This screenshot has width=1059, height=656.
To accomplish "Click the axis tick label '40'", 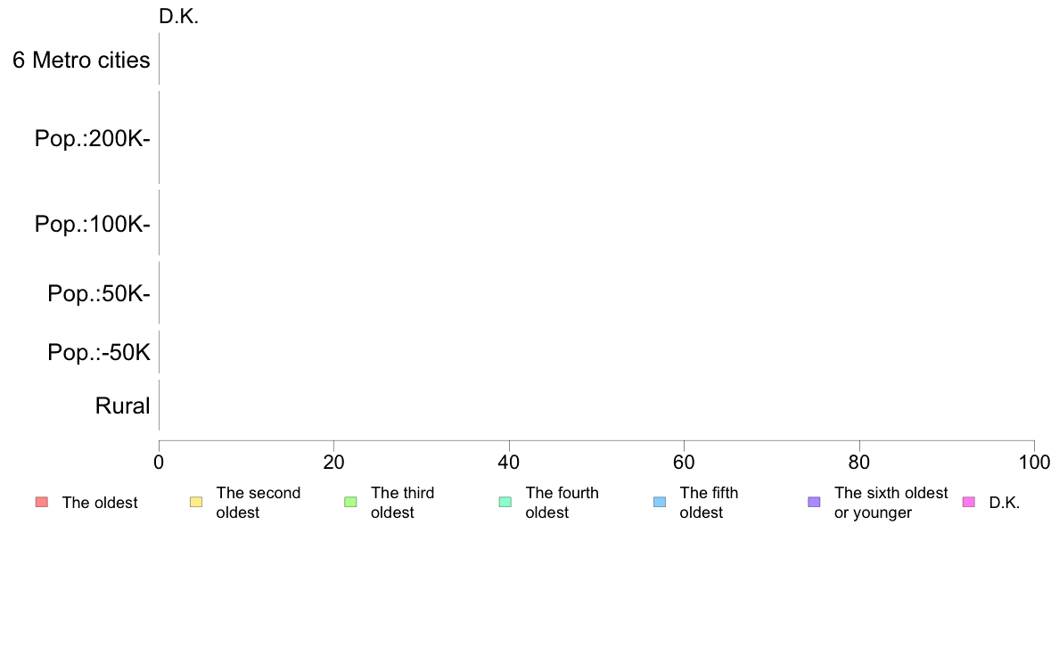I will (509, 462).
